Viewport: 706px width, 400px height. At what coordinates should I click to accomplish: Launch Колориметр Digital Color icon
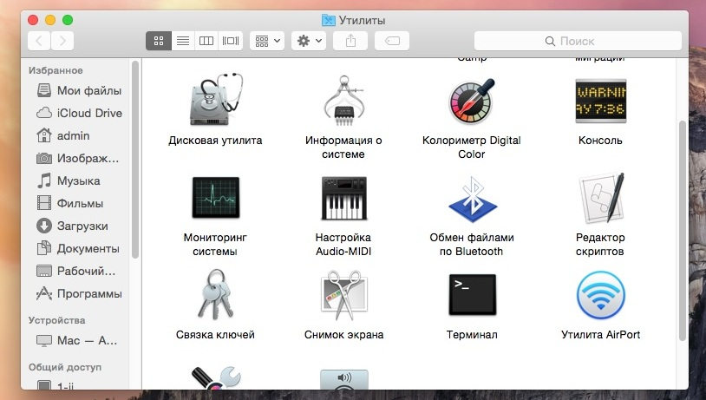pyautogui.click(x=472, y=101)
